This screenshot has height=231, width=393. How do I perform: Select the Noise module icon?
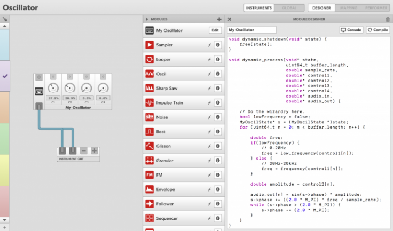point(150,117)
